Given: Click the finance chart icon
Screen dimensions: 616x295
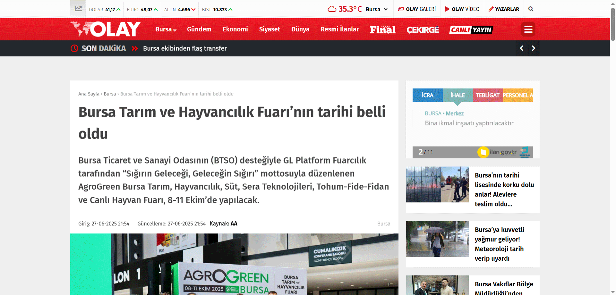Looking at the screenshot, I should (x=78, y=9).
